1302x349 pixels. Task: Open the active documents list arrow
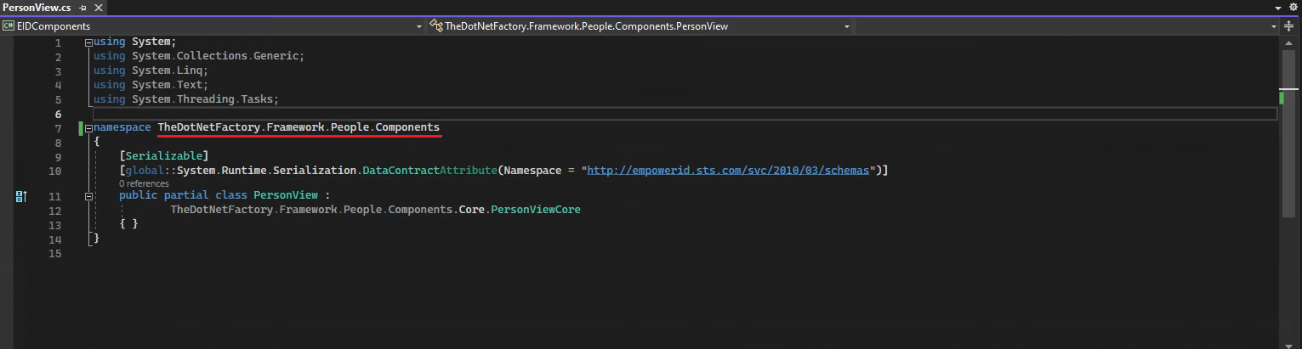click(x=1278, y=8)
